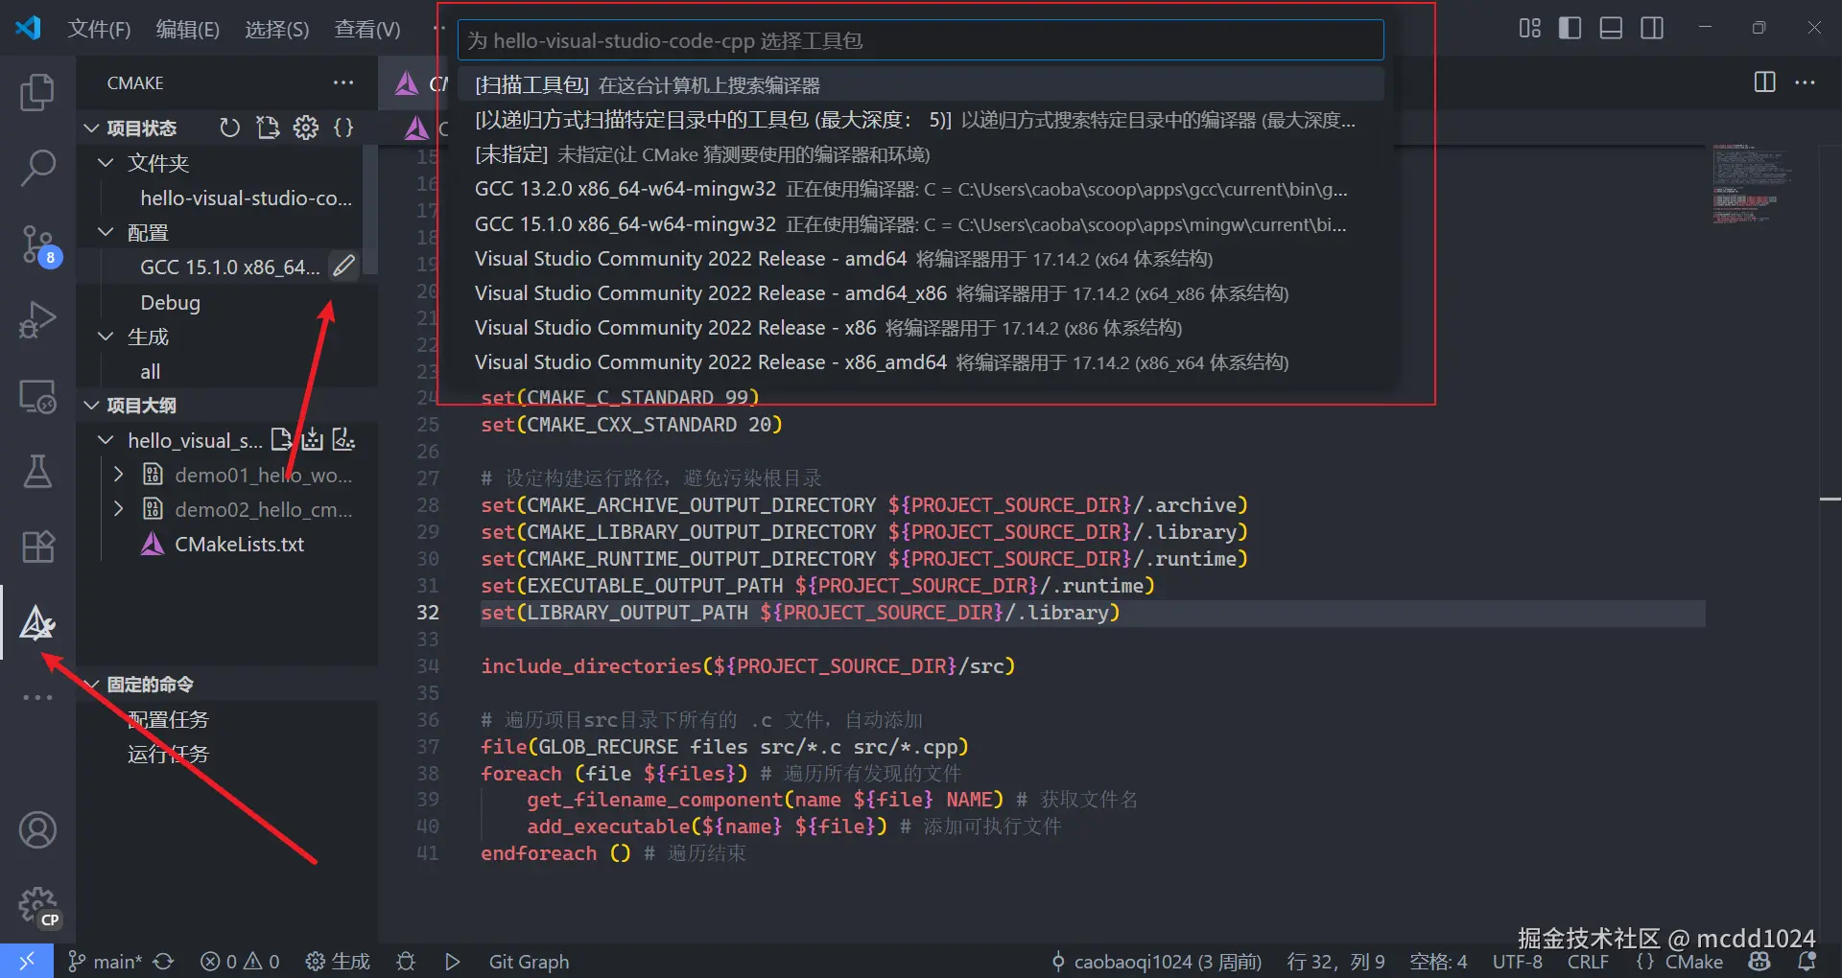Click the kit picker search input
Screen dimensions: 1842x978
[x=921, y=40]
